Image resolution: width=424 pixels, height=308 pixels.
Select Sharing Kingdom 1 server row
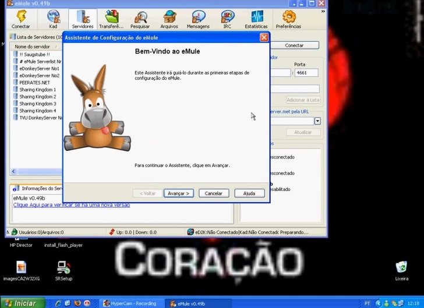37,90
